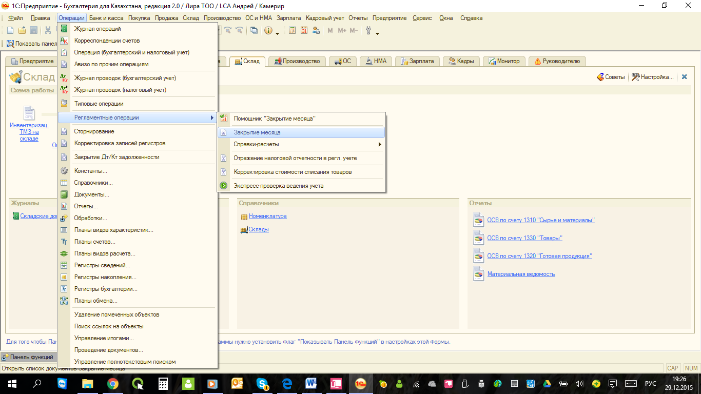Select Корреспонденции счетов menu item
This screenshot has width=701, height=394.
[138, 41]
